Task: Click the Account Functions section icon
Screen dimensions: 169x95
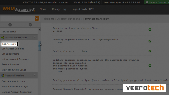Action: [x=3, y=76]
